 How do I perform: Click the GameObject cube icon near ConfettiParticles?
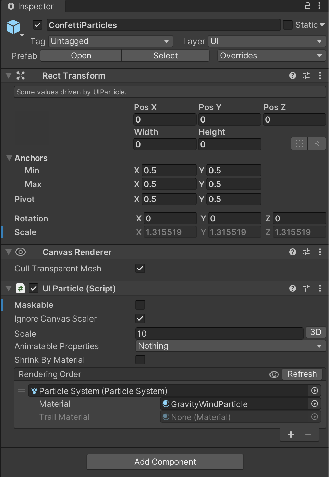click(14, 27)
